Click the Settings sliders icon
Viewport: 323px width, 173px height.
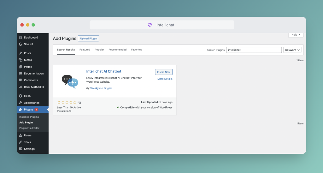pos(21,149)
